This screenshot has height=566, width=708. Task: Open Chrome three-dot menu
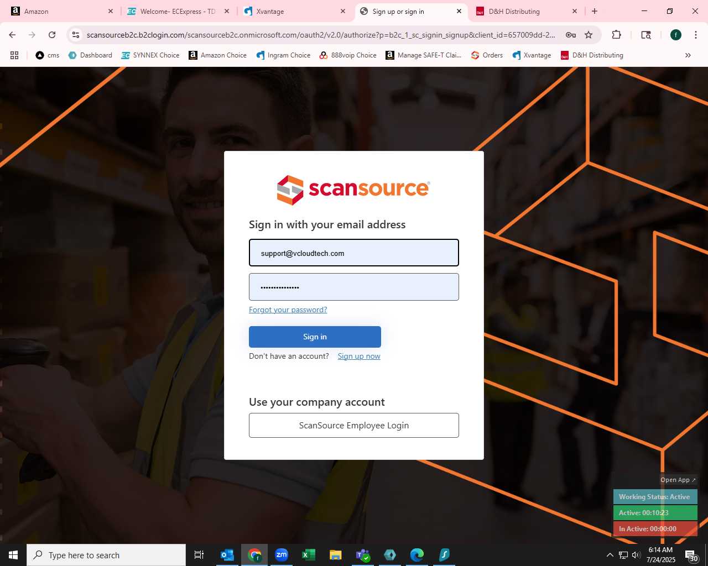tap(696, 35)
